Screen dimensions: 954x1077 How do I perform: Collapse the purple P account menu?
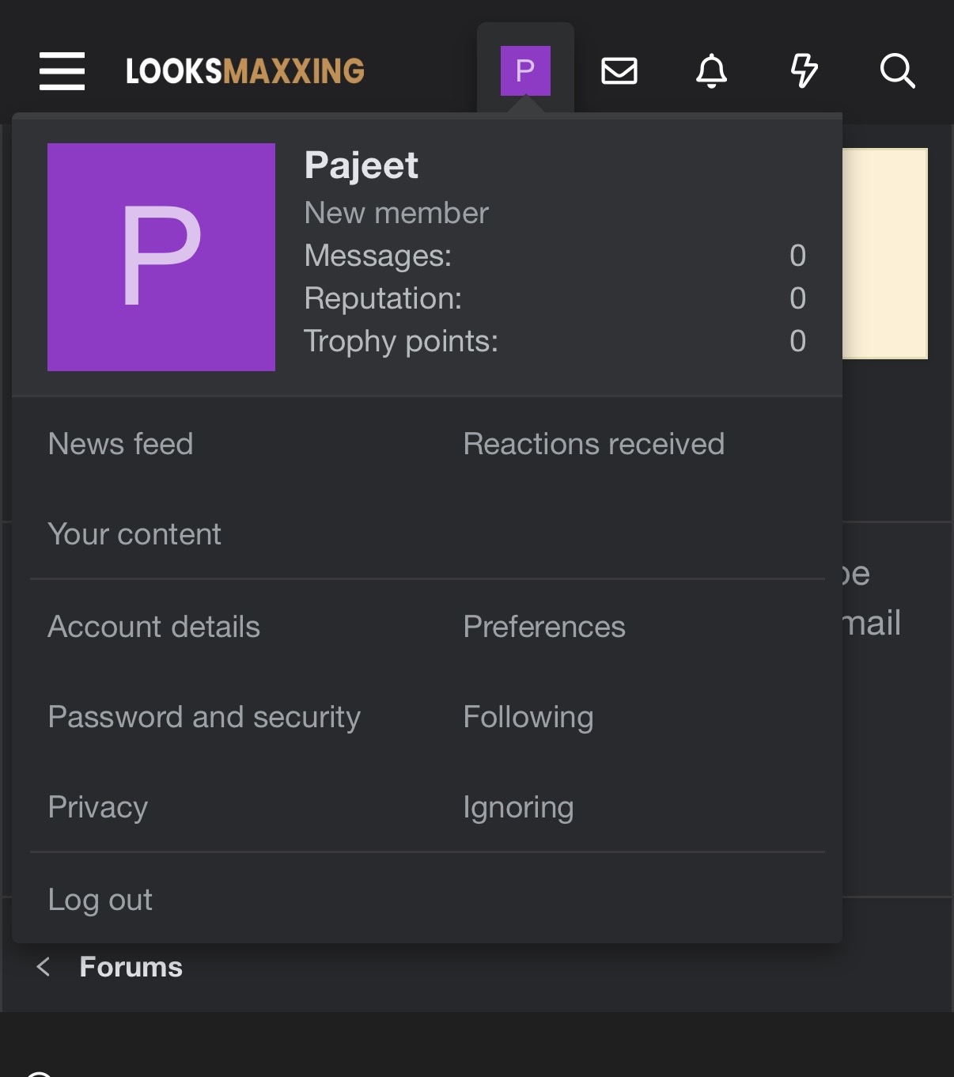point(525,71)
